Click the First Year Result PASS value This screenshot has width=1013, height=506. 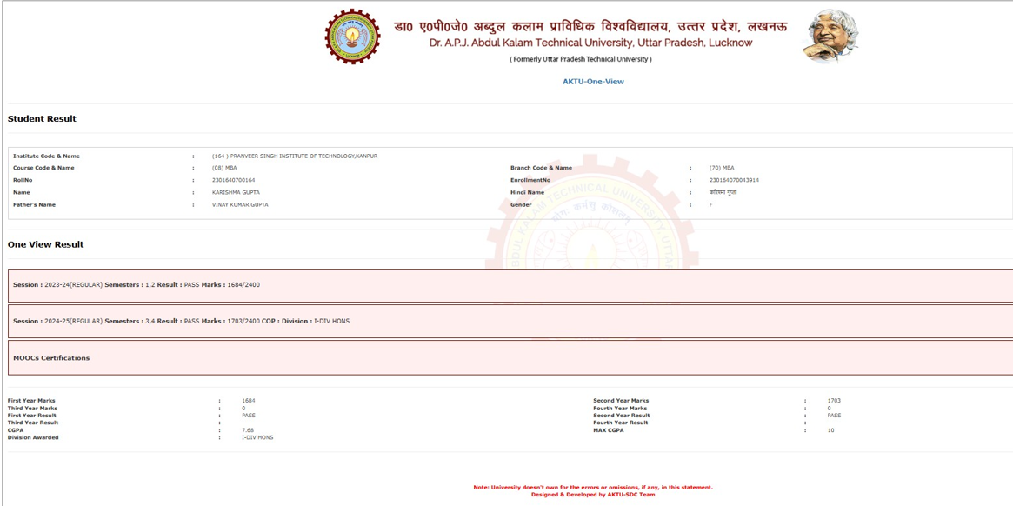click(x=249, y=416)
